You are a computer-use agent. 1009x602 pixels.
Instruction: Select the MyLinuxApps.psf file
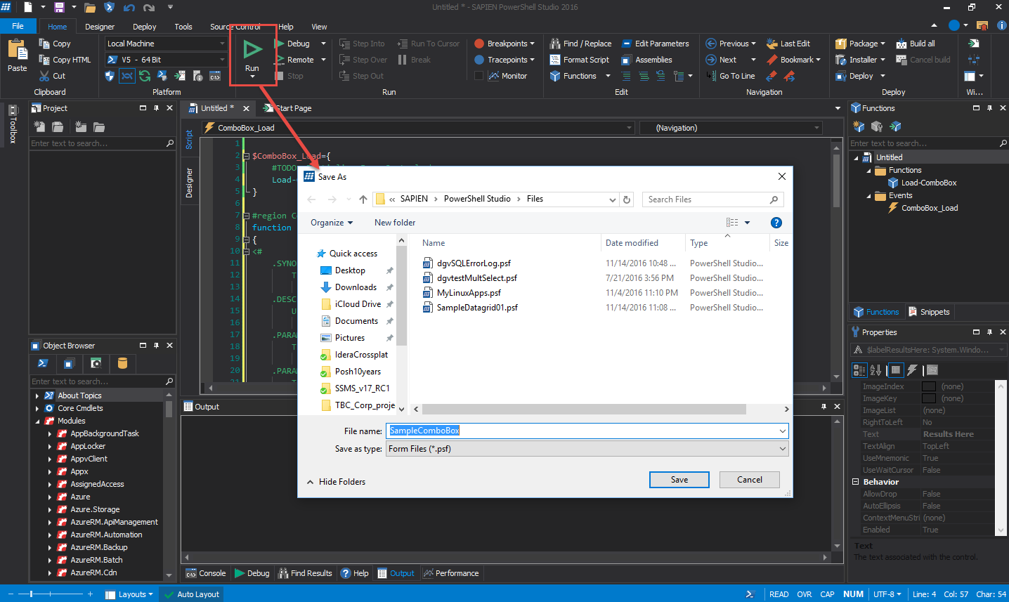pos(469,293)
